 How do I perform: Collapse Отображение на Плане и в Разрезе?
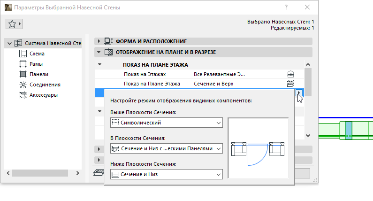click(99, 52)
